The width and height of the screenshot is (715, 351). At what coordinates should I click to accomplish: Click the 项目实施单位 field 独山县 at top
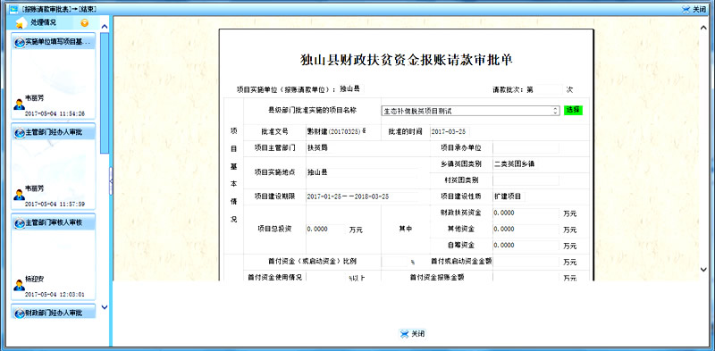click(350, 89)
